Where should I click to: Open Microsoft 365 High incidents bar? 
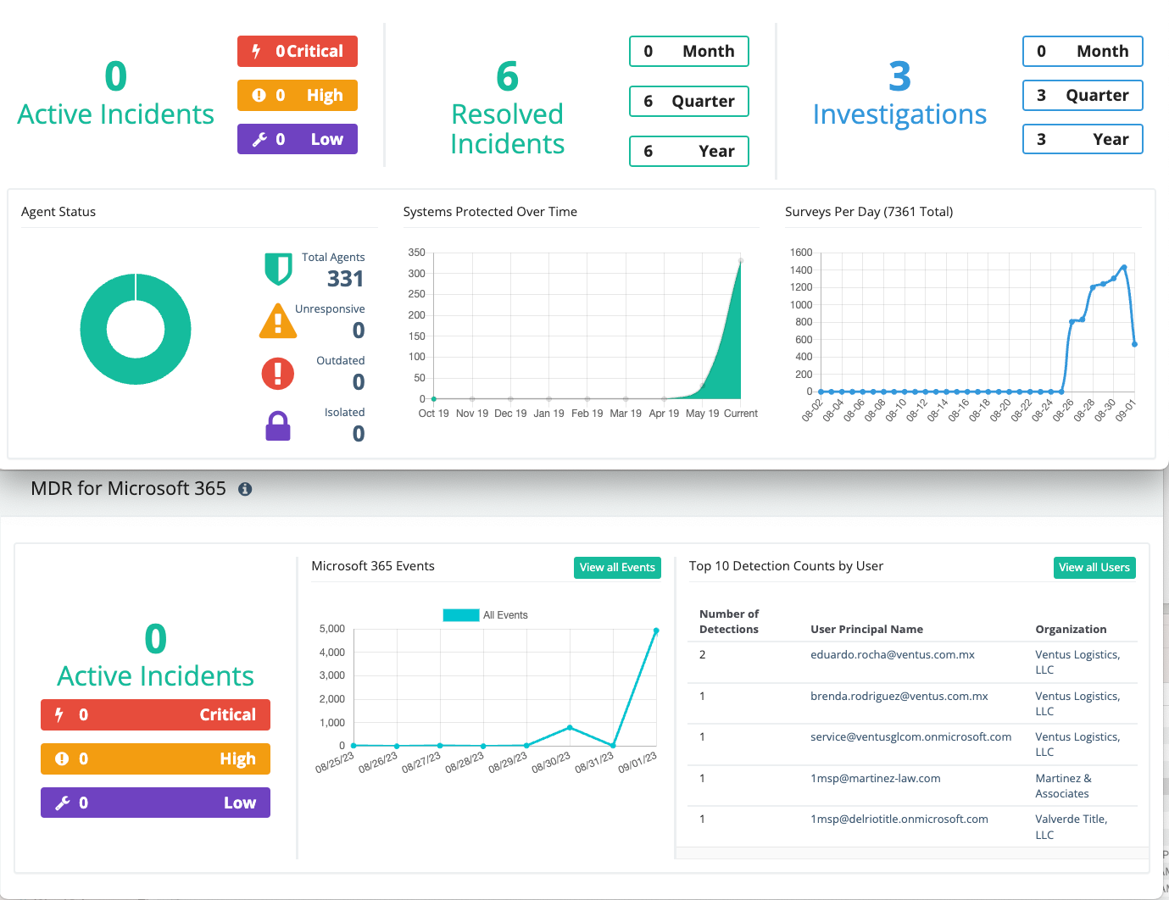155,758
